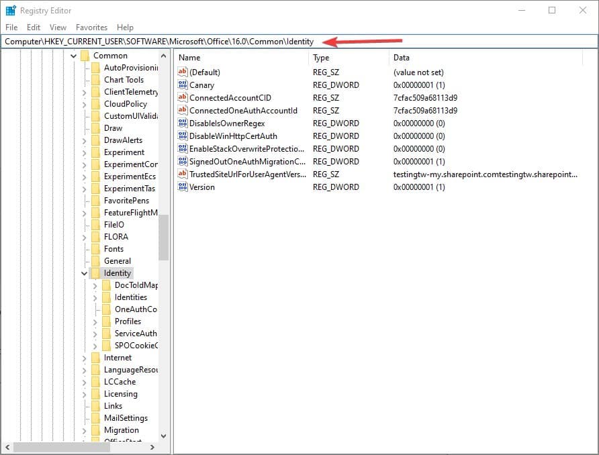Viewport: 599px width, 455px height.
Task: Click the Identity folder icon
Action: [95, 273]
